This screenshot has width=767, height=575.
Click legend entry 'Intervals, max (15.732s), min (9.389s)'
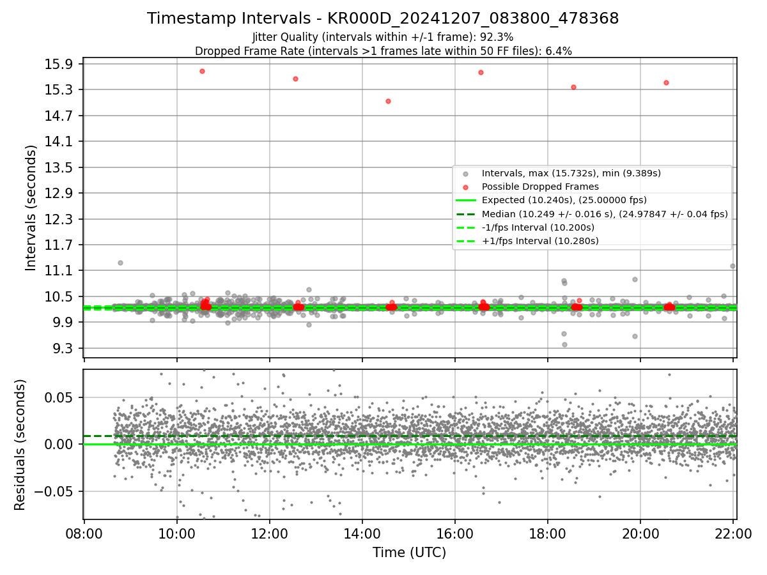click(x=571, y=173)
